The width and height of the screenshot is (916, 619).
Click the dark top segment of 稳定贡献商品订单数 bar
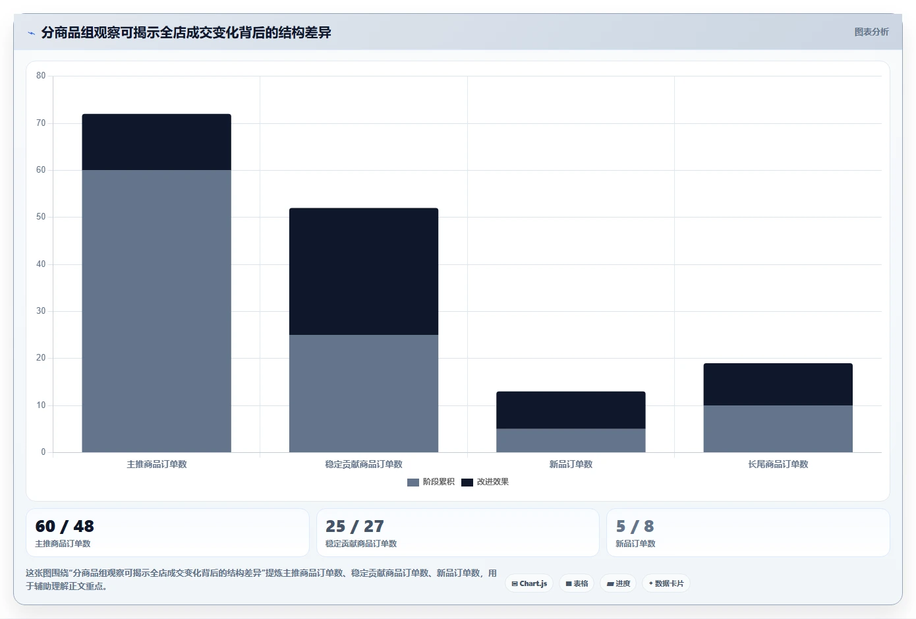364,272
